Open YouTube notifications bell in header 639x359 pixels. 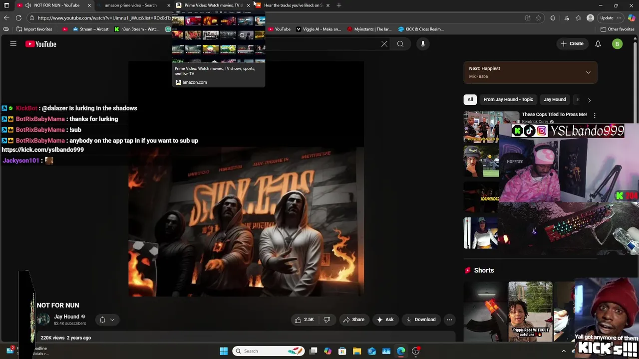(x=598, y=44)
